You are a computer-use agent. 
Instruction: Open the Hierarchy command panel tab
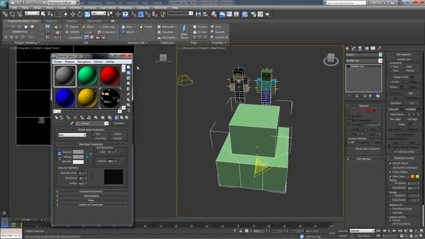pyautogui.click(x=360, y=48)
